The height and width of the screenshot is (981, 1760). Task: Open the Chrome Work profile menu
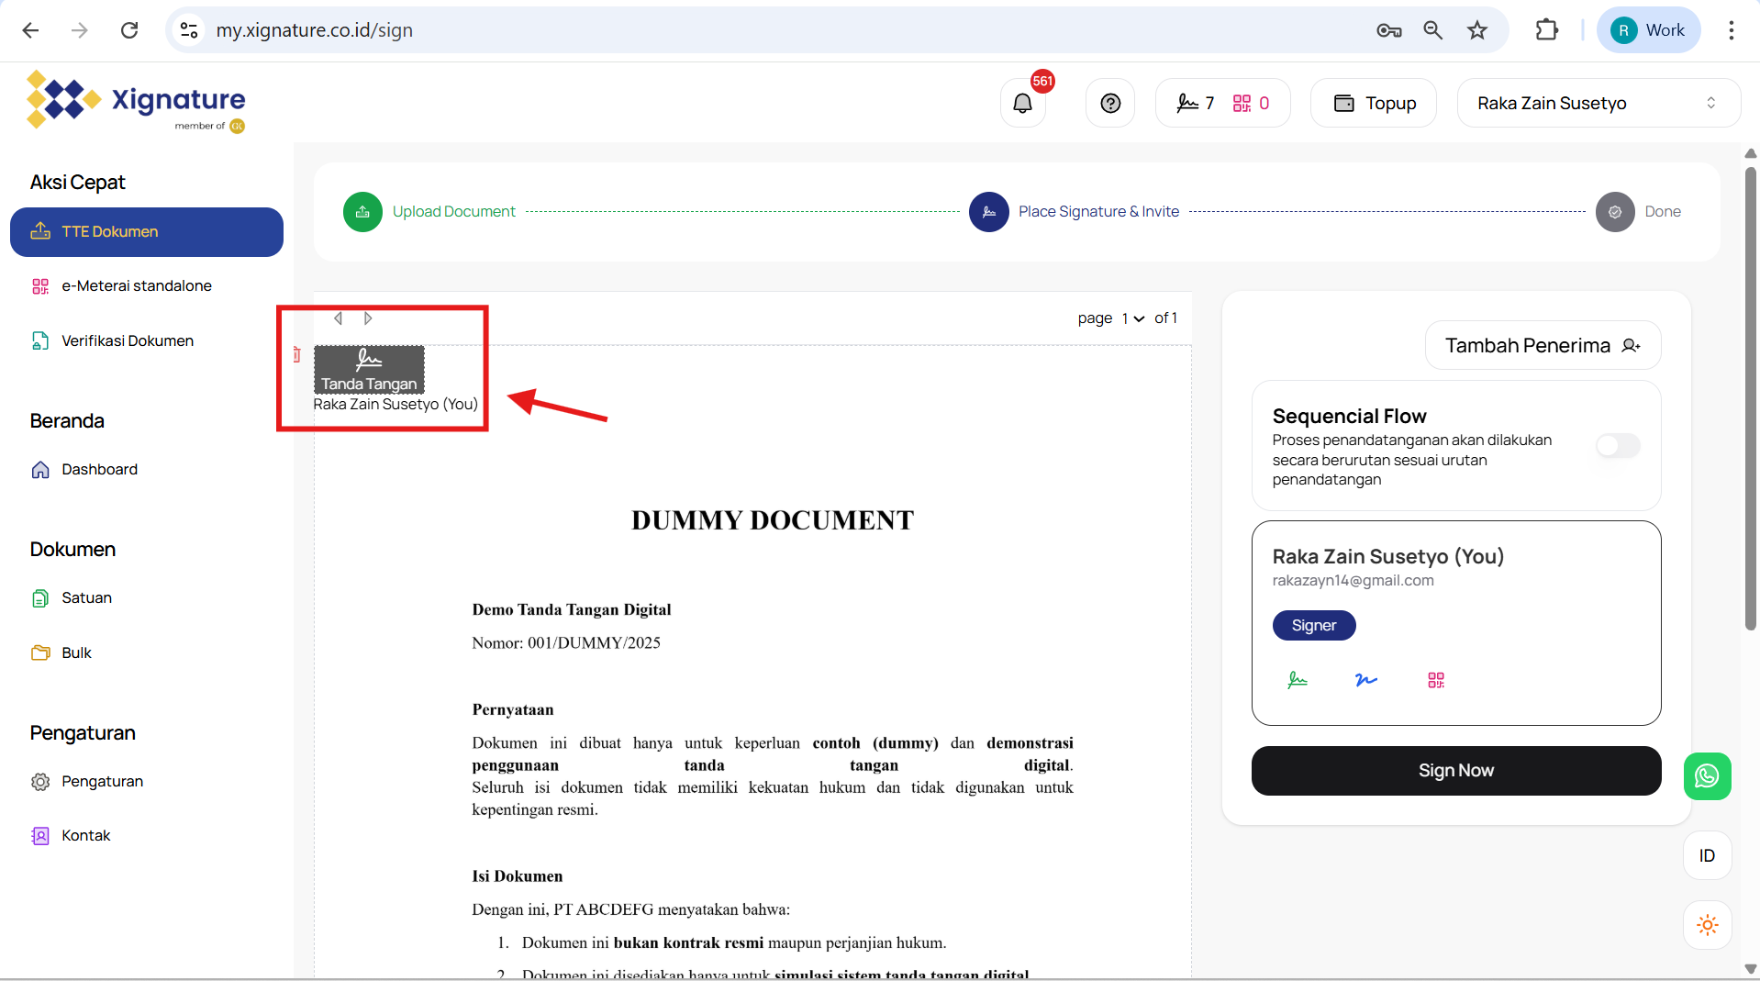pos(1649,30)
